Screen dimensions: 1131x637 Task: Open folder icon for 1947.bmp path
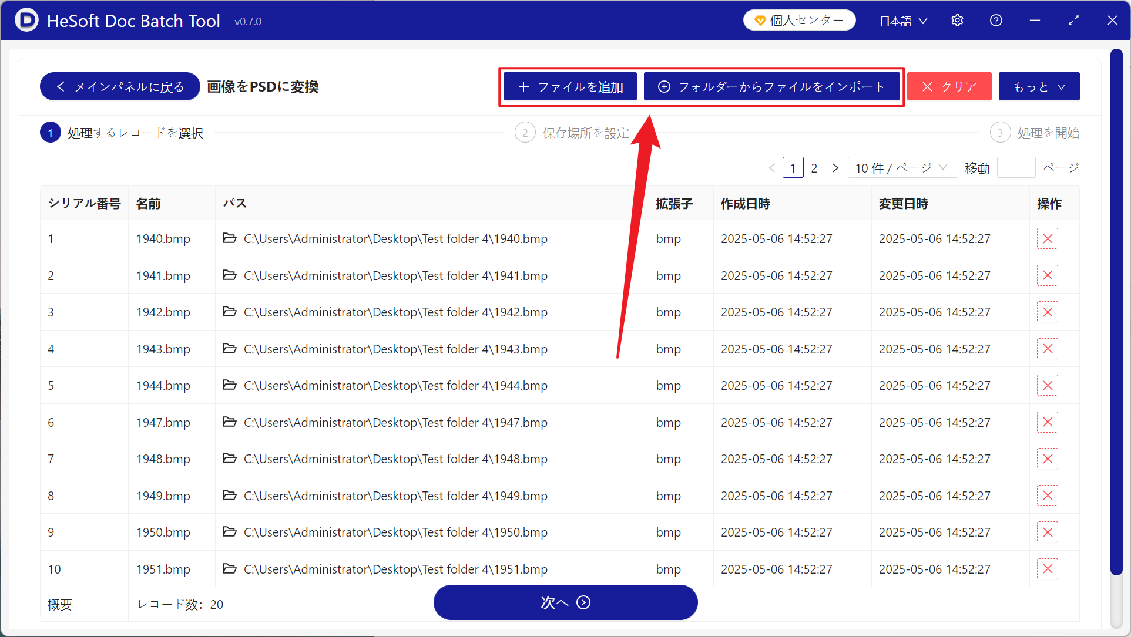[x=230, y=422]
